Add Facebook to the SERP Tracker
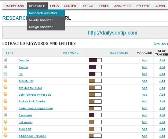Image resolution: width=168 pixels, height=139 pixels. tap(162, 115)
